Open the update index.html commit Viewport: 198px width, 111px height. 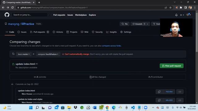click(26, 91)
